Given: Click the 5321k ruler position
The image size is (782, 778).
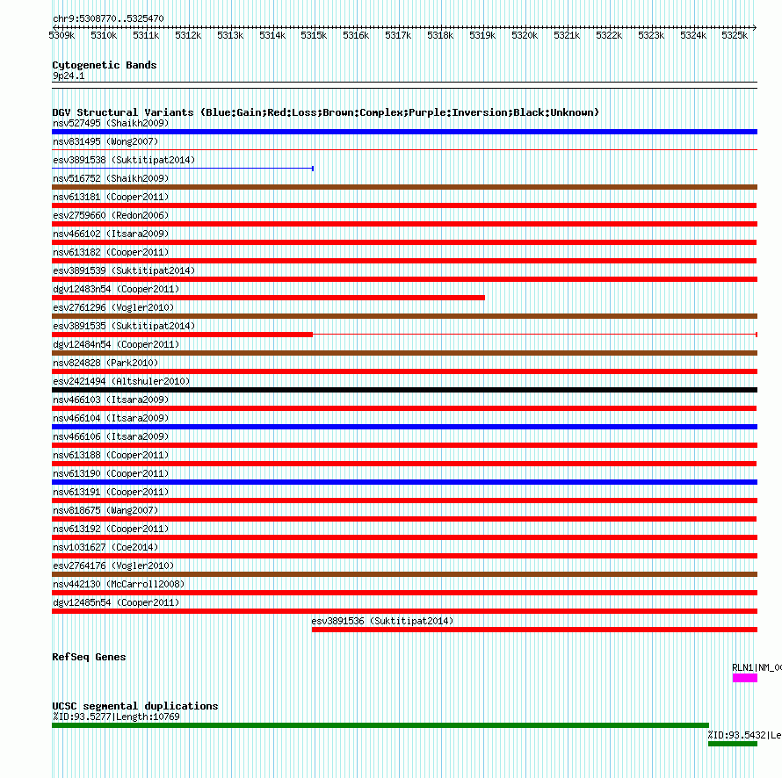Looking at the screenshot, I should [567, 35].
